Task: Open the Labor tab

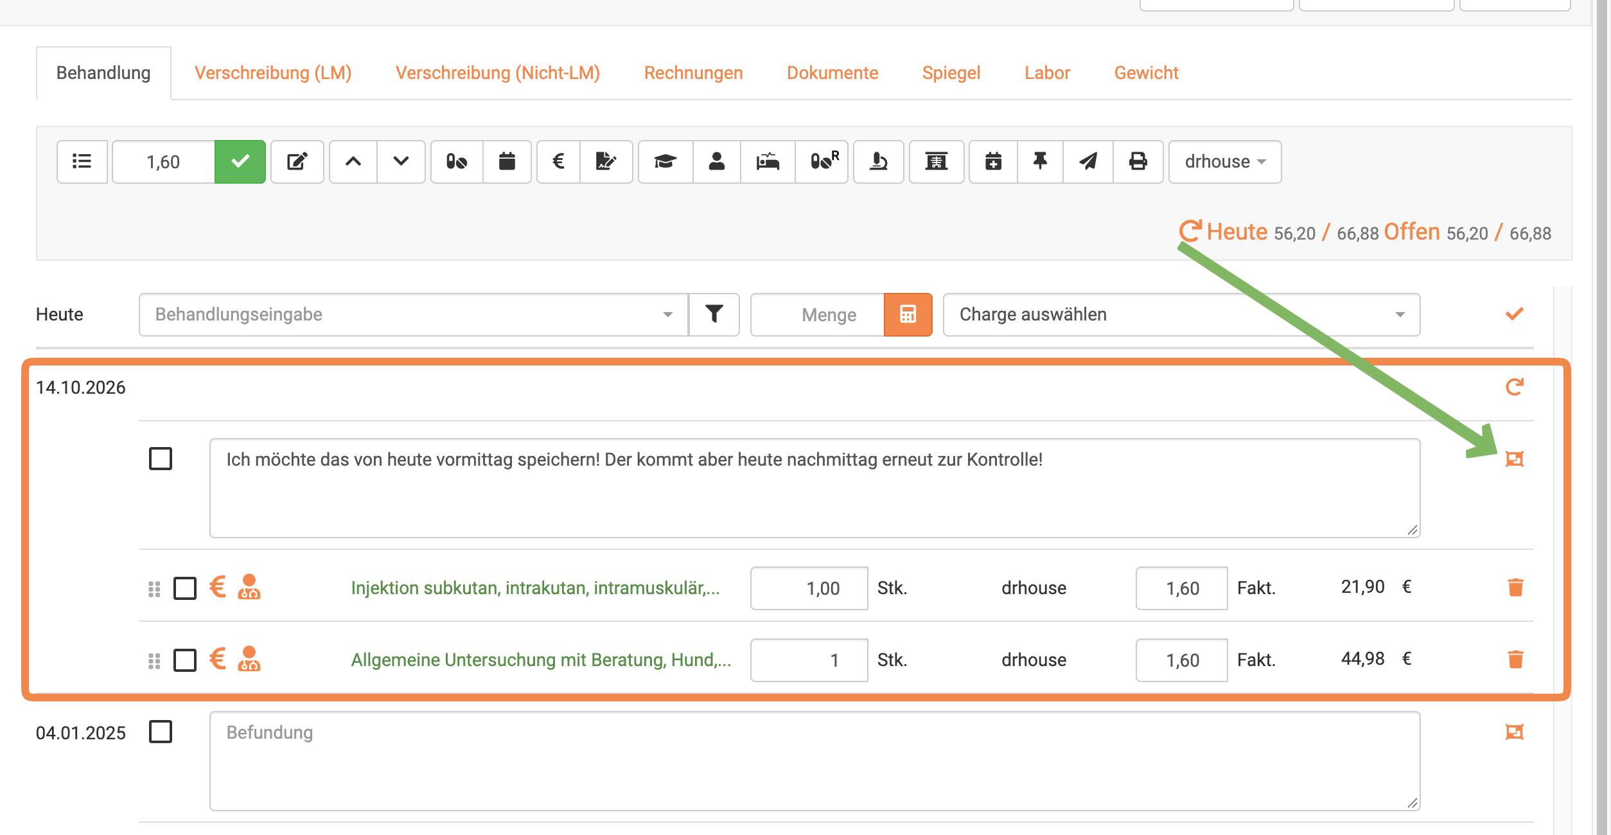Action: tap(1047, 73)
